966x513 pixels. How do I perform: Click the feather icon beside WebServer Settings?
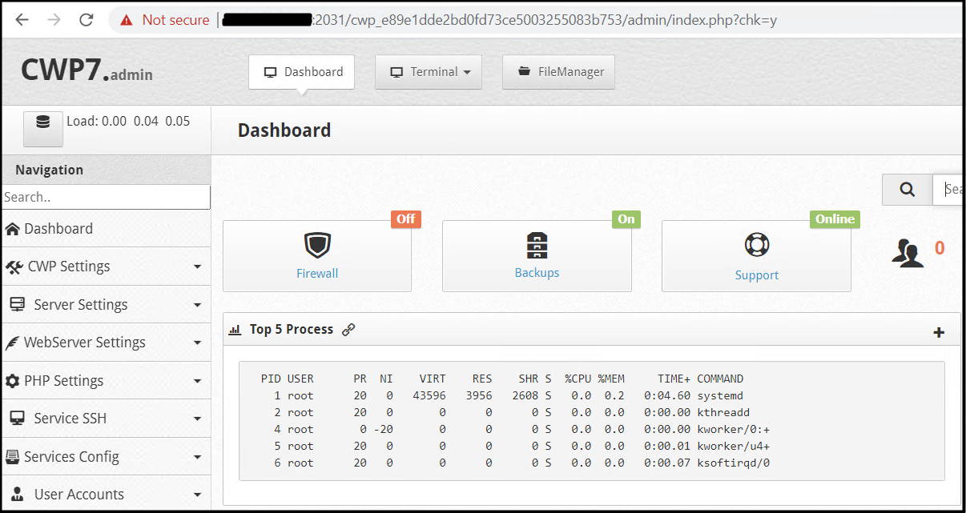click(12, 343)
